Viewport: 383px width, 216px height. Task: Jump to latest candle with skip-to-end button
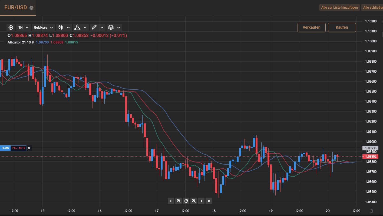click(209, 201)
